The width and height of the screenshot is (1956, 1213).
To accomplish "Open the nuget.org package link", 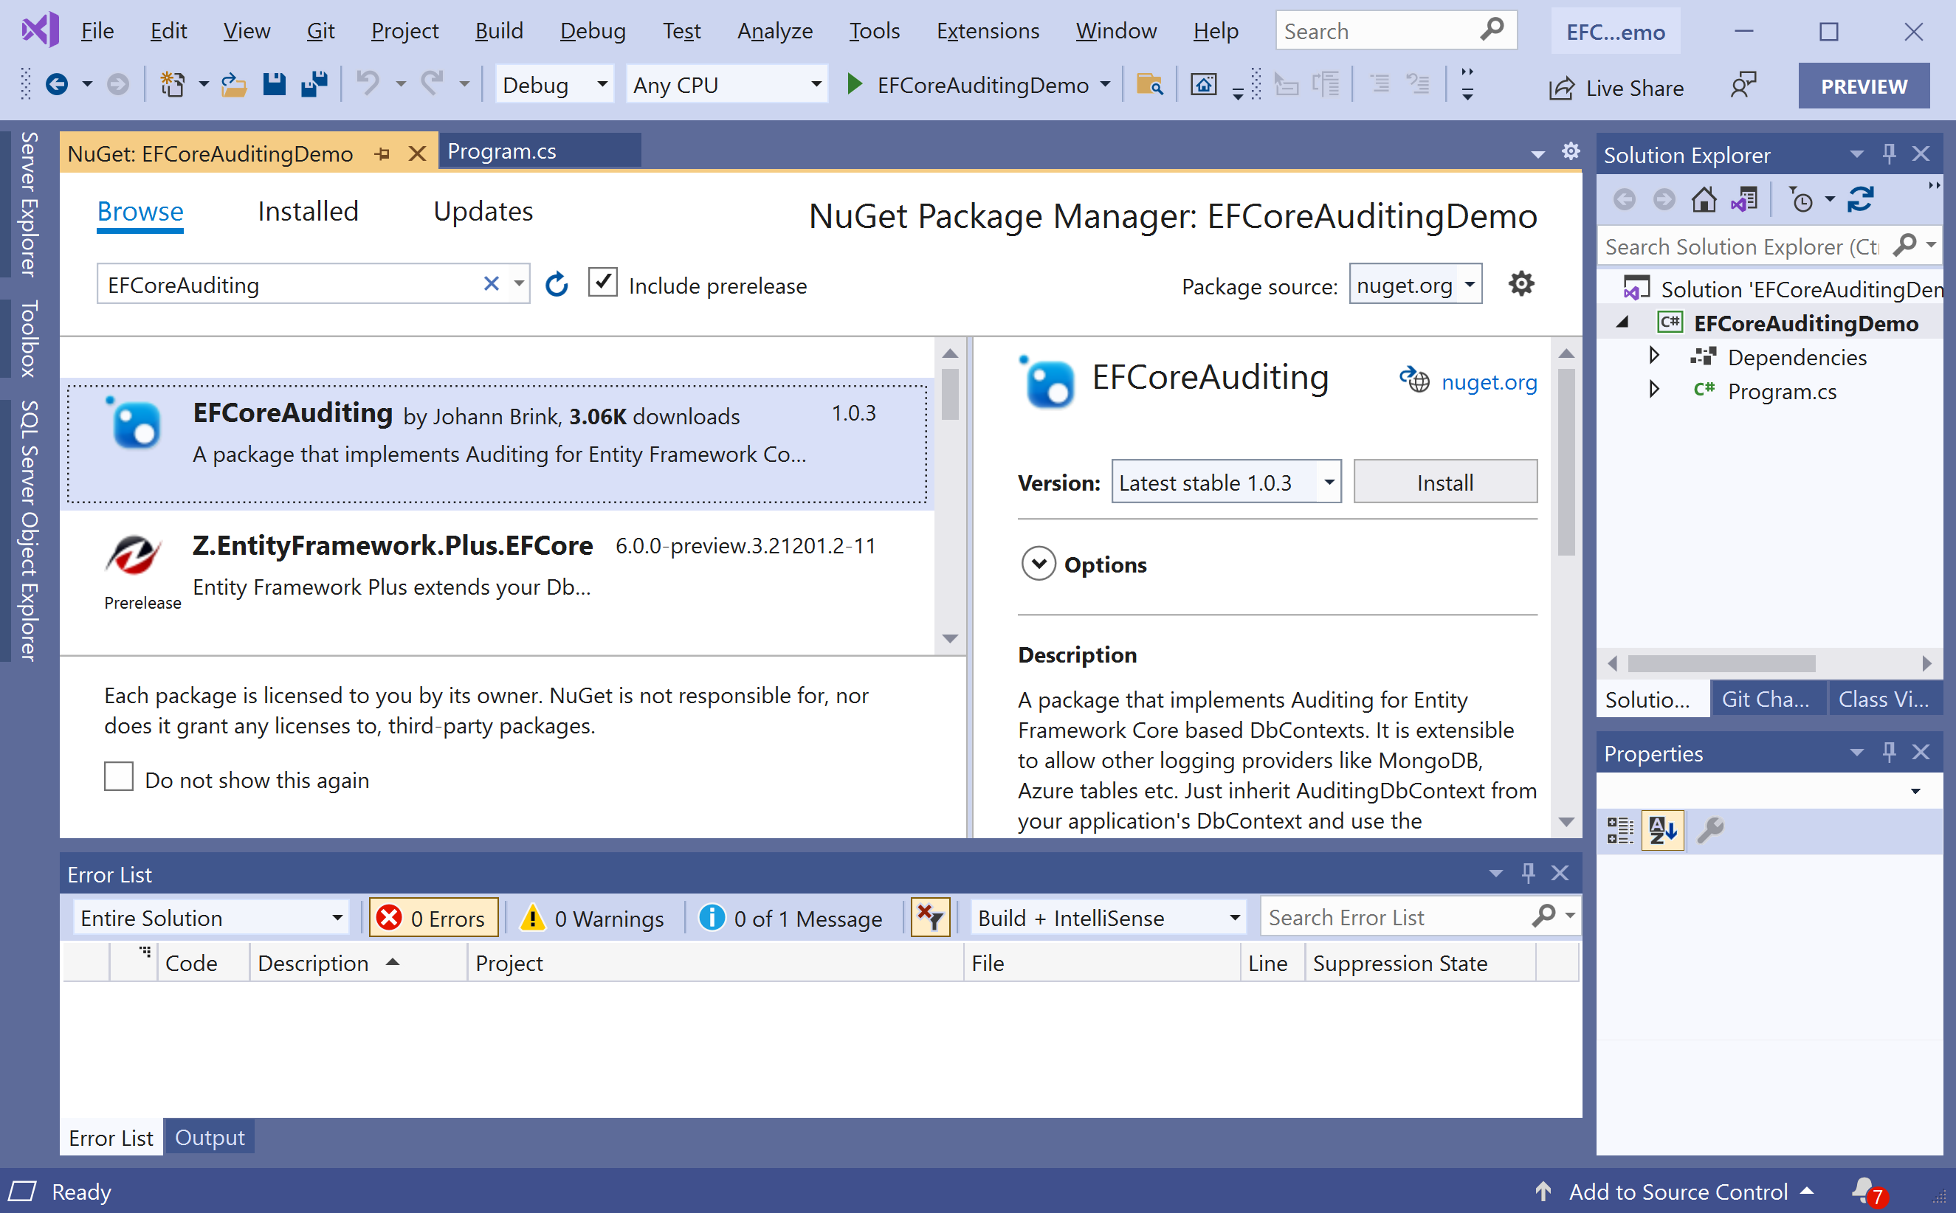I will point(1488,382).
